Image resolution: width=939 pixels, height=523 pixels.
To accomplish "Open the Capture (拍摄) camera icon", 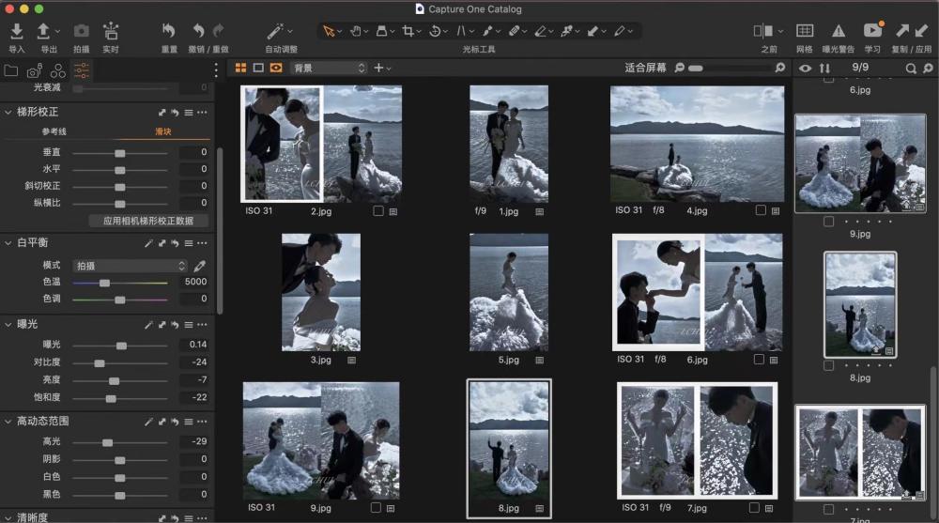I will point(82,31).
